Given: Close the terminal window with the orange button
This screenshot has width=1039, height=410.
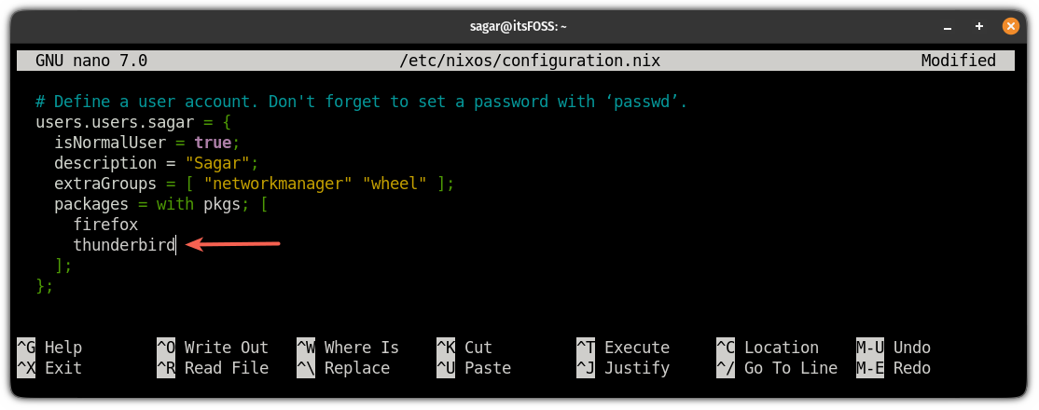Looking at the screenshot, I should click(1009, 26).
